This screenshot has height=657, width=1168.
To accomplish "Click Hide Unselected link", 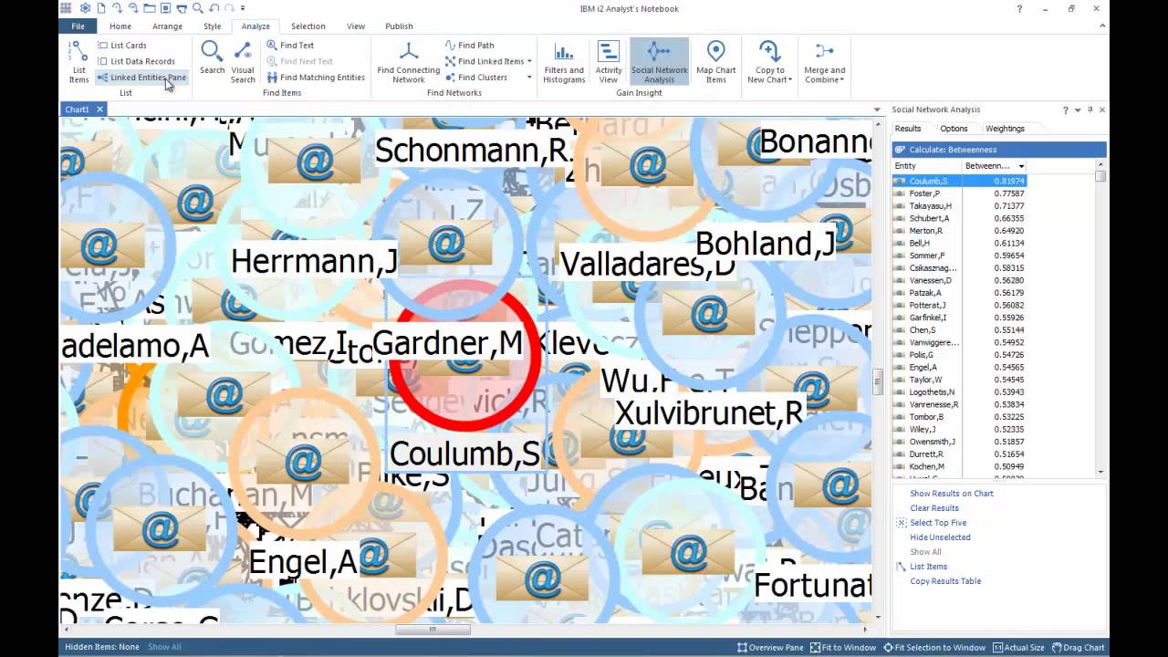I will click(940, 537).
